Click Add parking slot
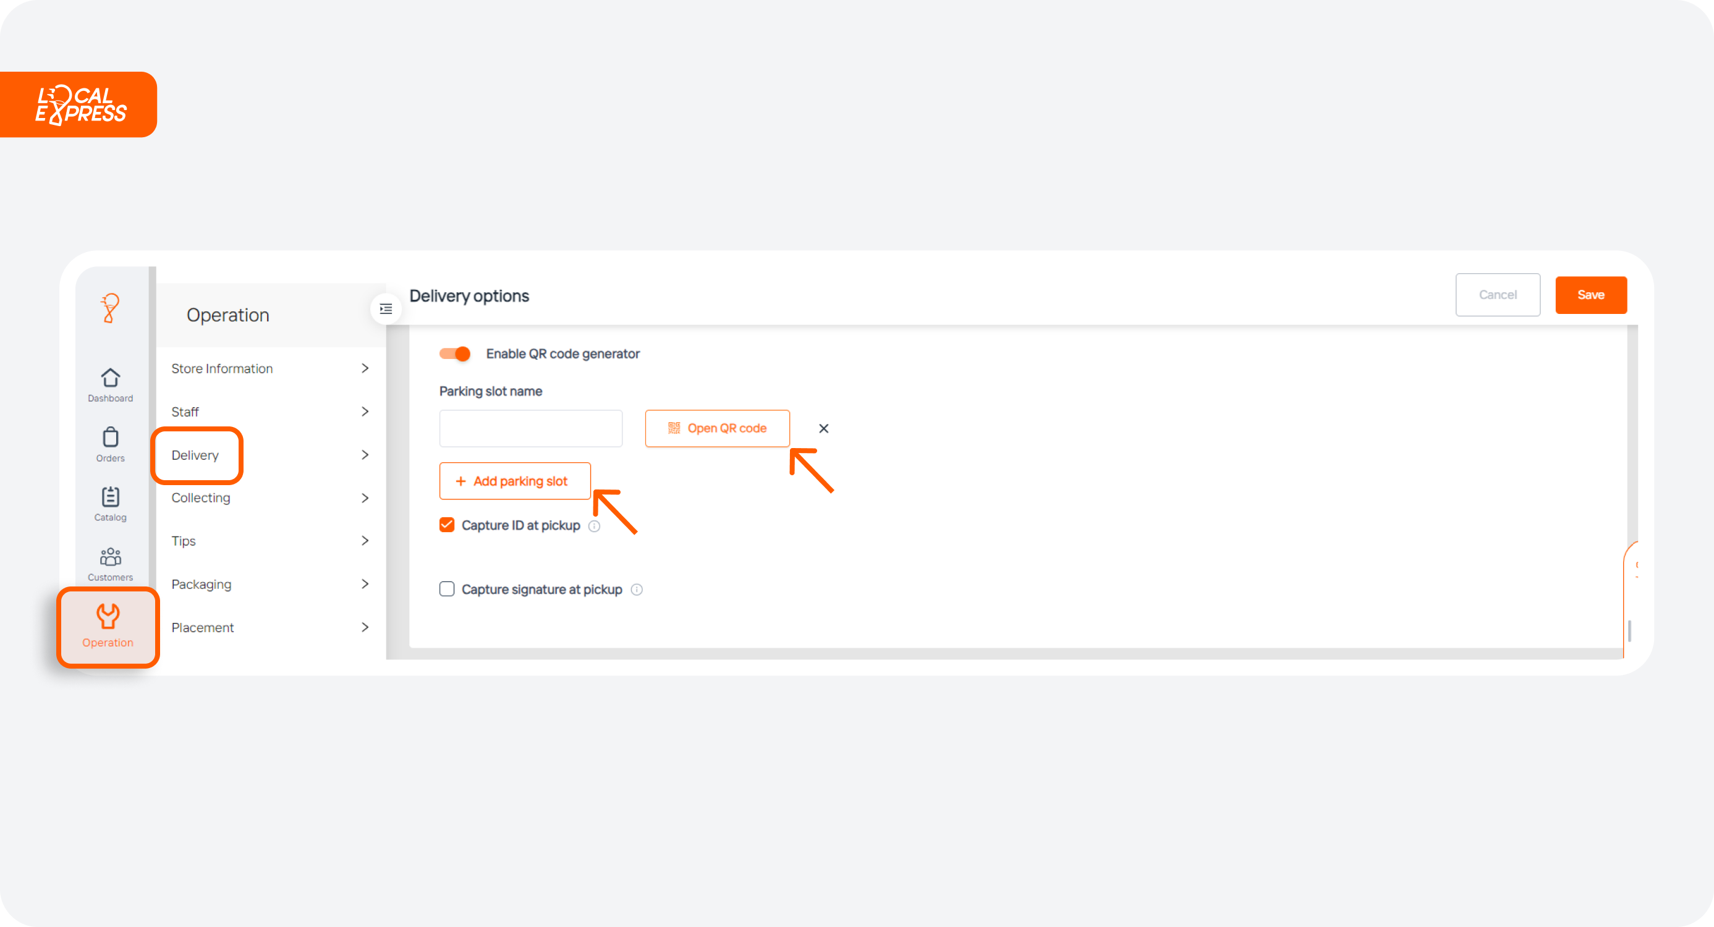The width and height of the screenshot is (1714, 927). pos(514,480)
